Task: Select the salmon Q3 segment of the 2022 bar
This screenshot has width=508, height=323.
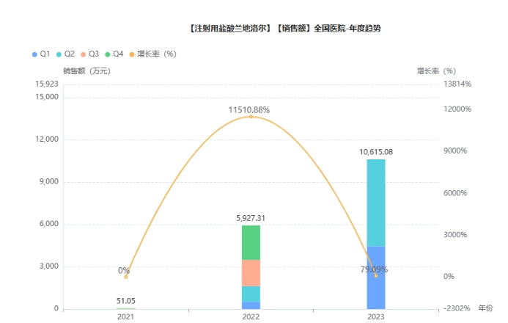Action: pyautogui.click(x=251, y=273)
